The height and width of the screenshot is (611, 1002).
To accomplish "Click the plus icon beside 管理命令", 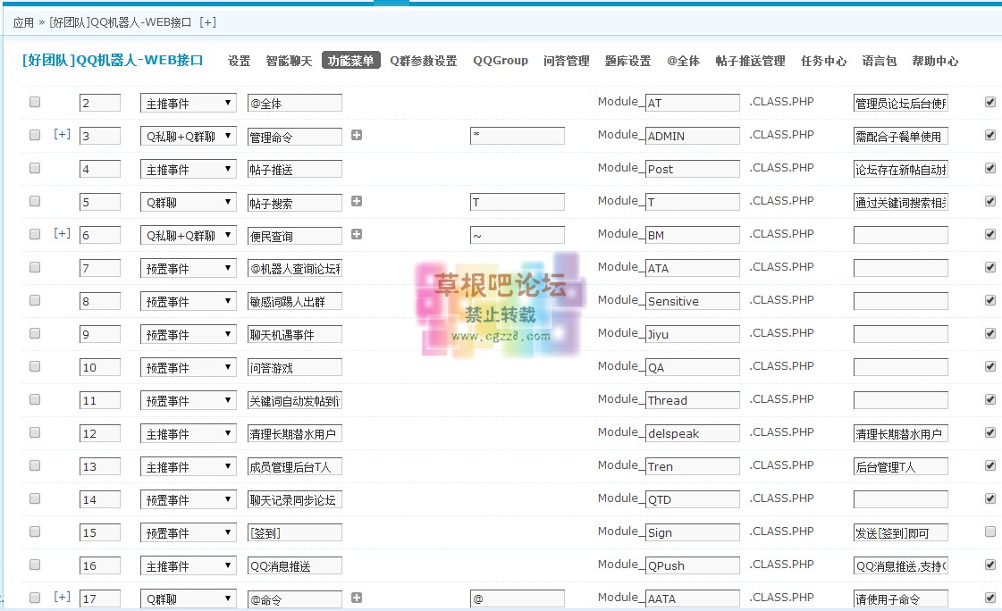I will pyautogui.click(x=357, y=134).
